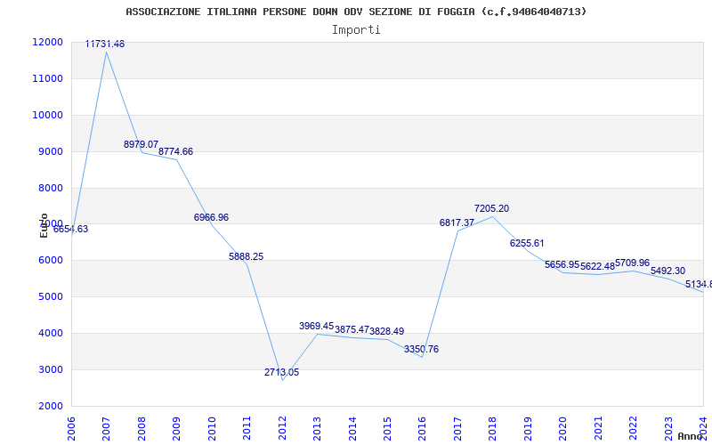Click the y-axis value 5000
The image size is (712, 445).
pyautogui.click(x=50, y=297)
